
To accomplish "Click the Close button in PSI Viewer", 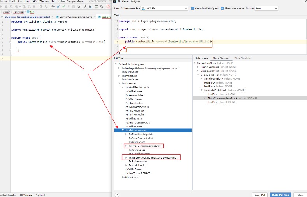I will pyautogui.click(x=300, y=195).
